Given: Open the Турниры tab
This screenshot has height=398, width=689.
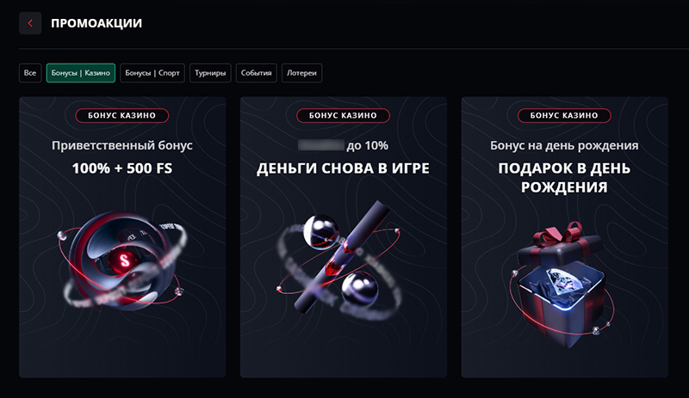Looking at the screenshot, I should [x=210, y=73].
